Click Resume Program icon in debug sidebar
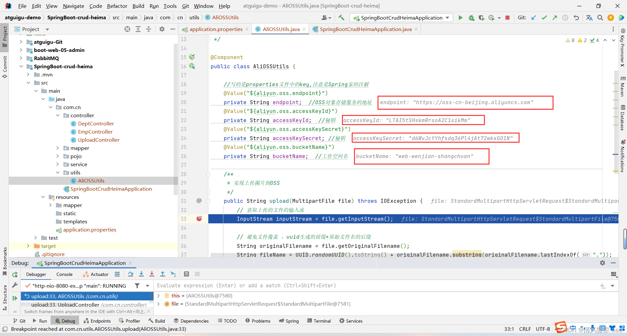The image size is (627, 336). point(15,298)
